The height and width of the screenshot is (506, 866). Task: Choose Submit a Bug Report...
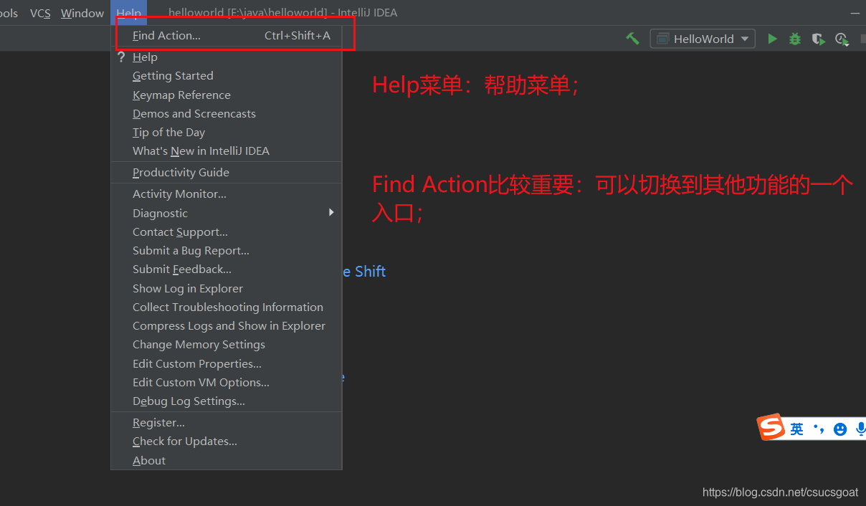pos(227,251)
